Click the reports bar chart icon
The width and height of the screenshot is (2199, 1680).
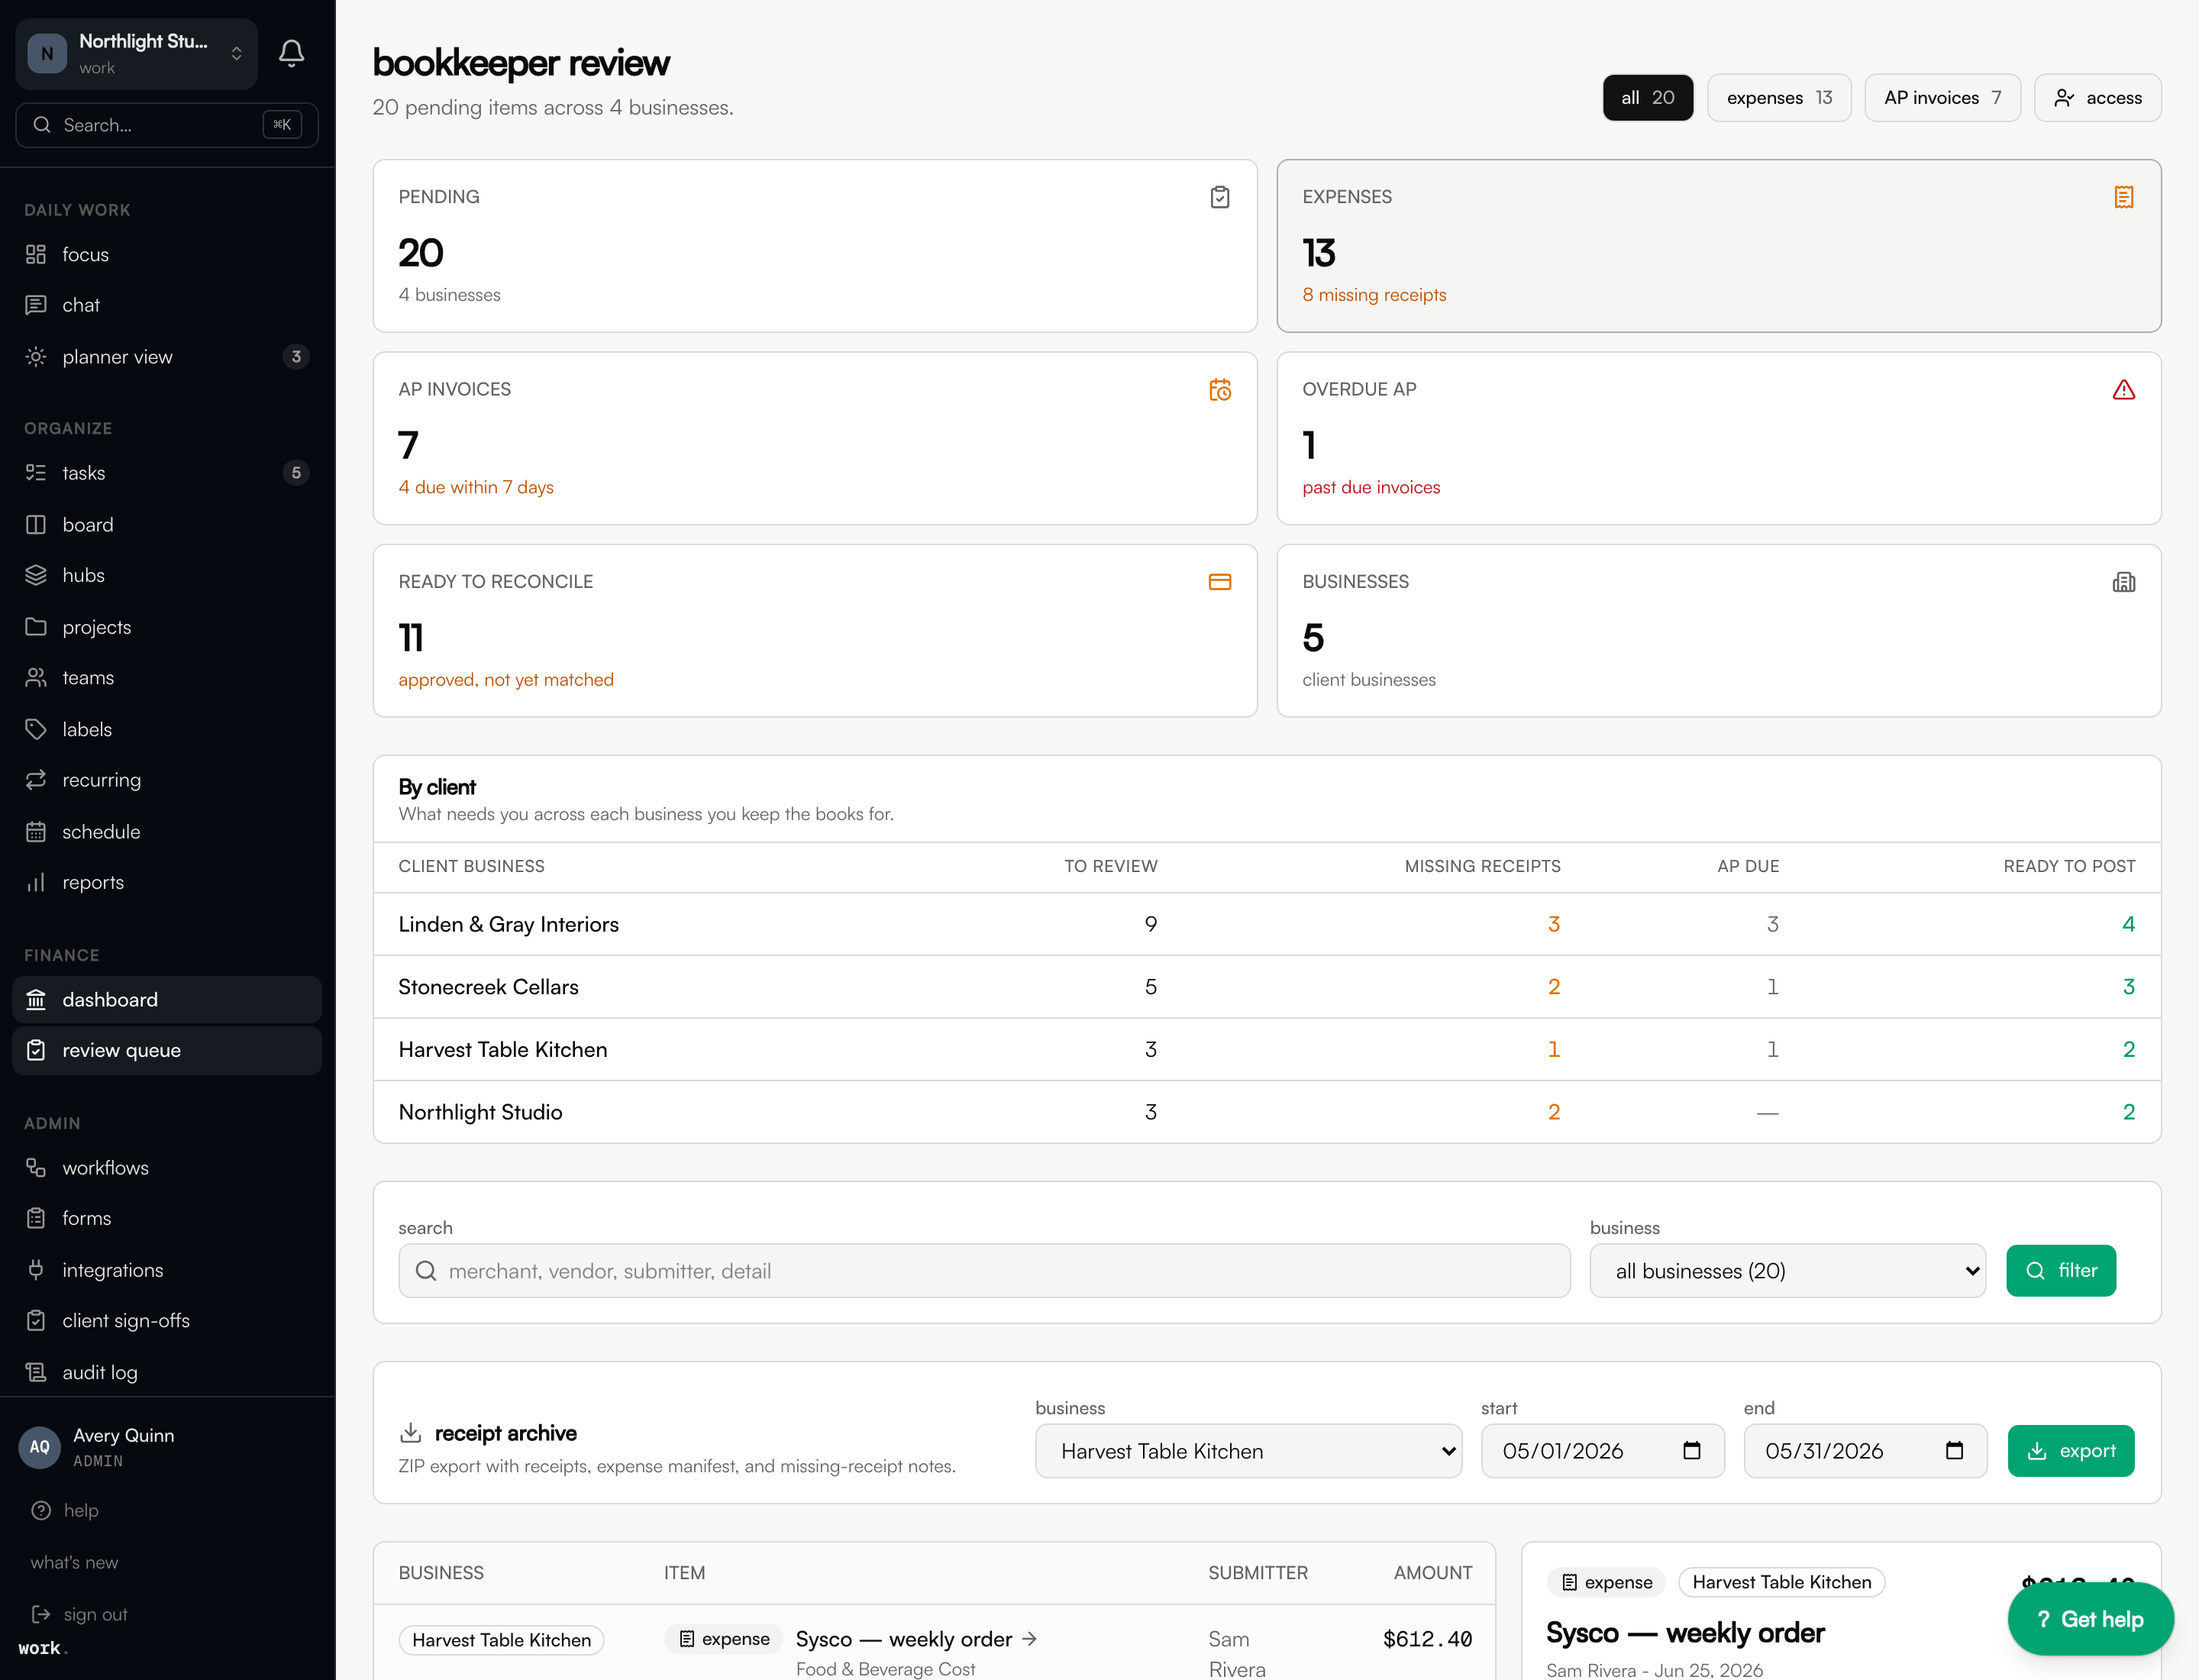click(36, 882)
